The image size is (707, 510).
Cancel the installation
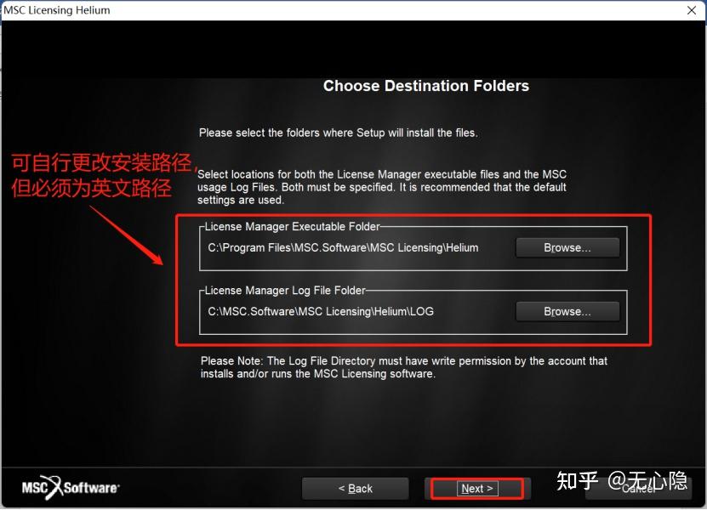pos(638,489)
